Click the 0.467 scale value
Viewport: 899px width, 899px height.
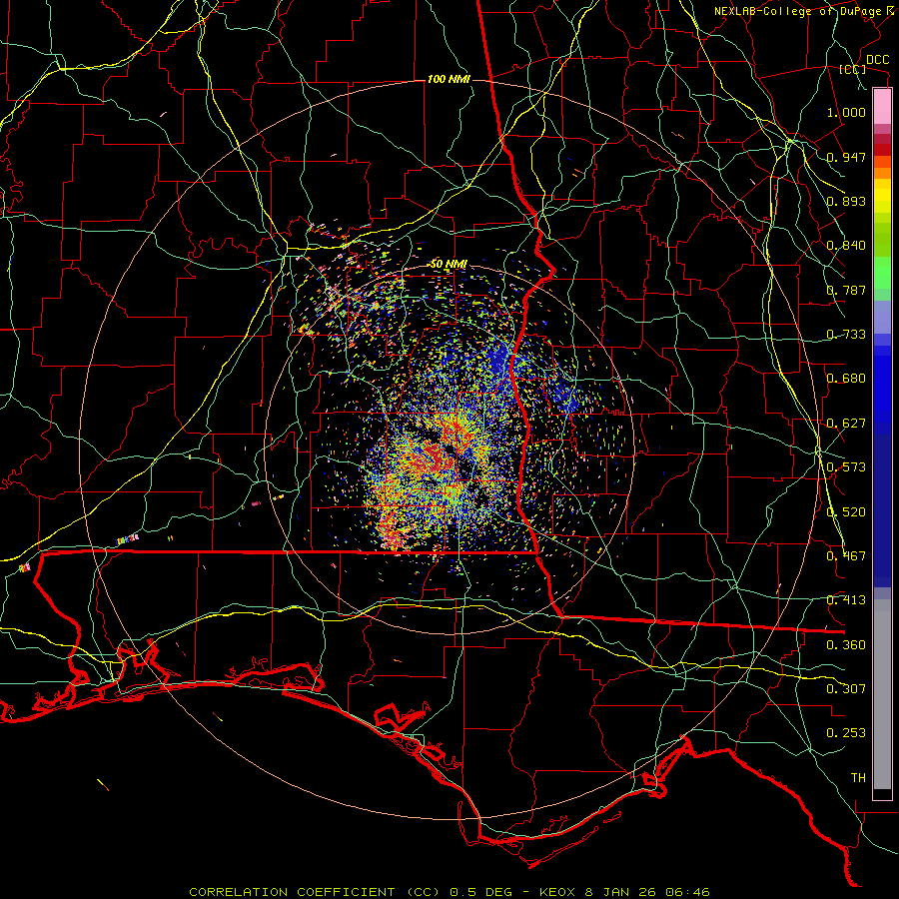coord(846,556)
